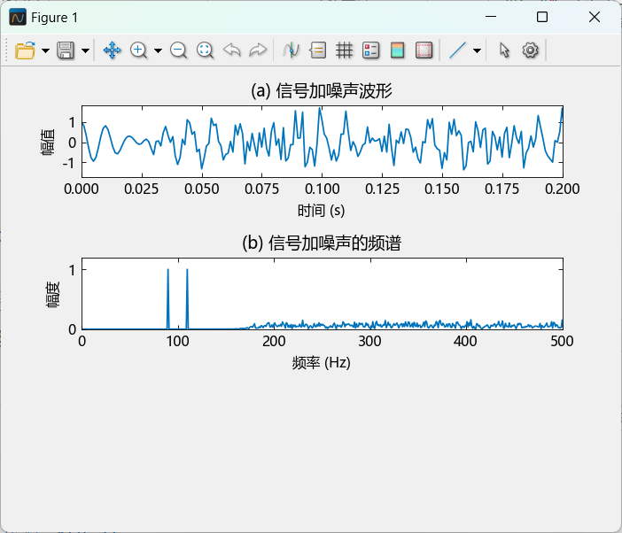Click the tick label 0.100 on time axis
The width and height of the screenshot is (622, 533).
coord(323,189)
